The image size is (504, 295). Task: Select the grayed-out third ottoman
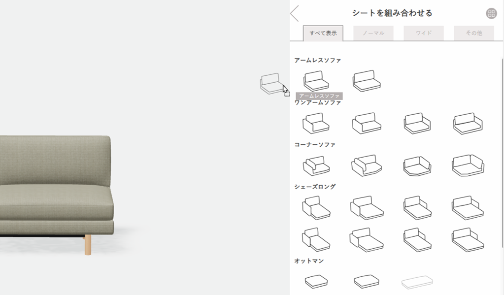tap(417, 282)
